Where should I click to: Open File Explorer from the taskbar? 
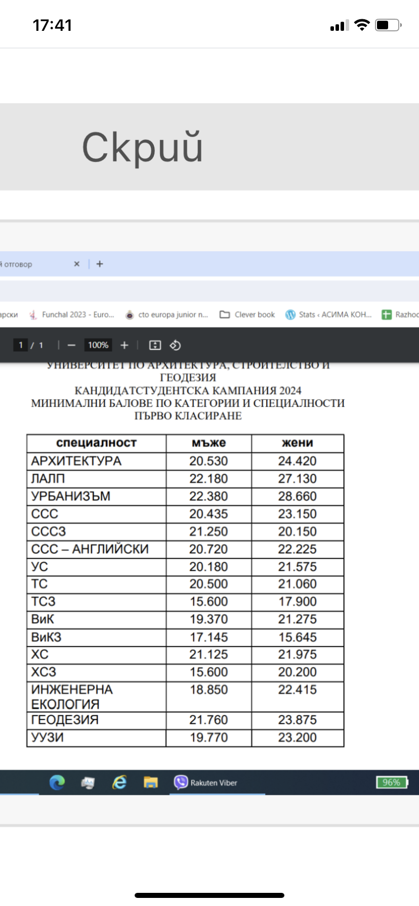[x=151, y=783]
